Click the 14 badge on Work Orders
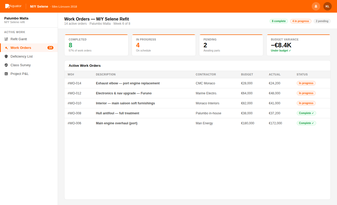337x205 pixels. tap(50, 48)
